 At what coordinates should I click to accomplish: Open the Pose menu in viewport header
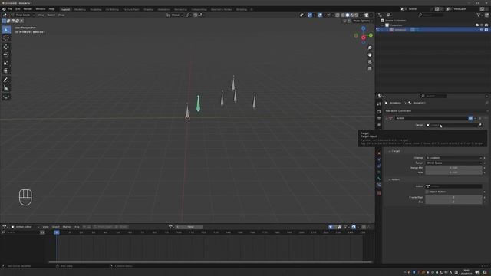61,15
